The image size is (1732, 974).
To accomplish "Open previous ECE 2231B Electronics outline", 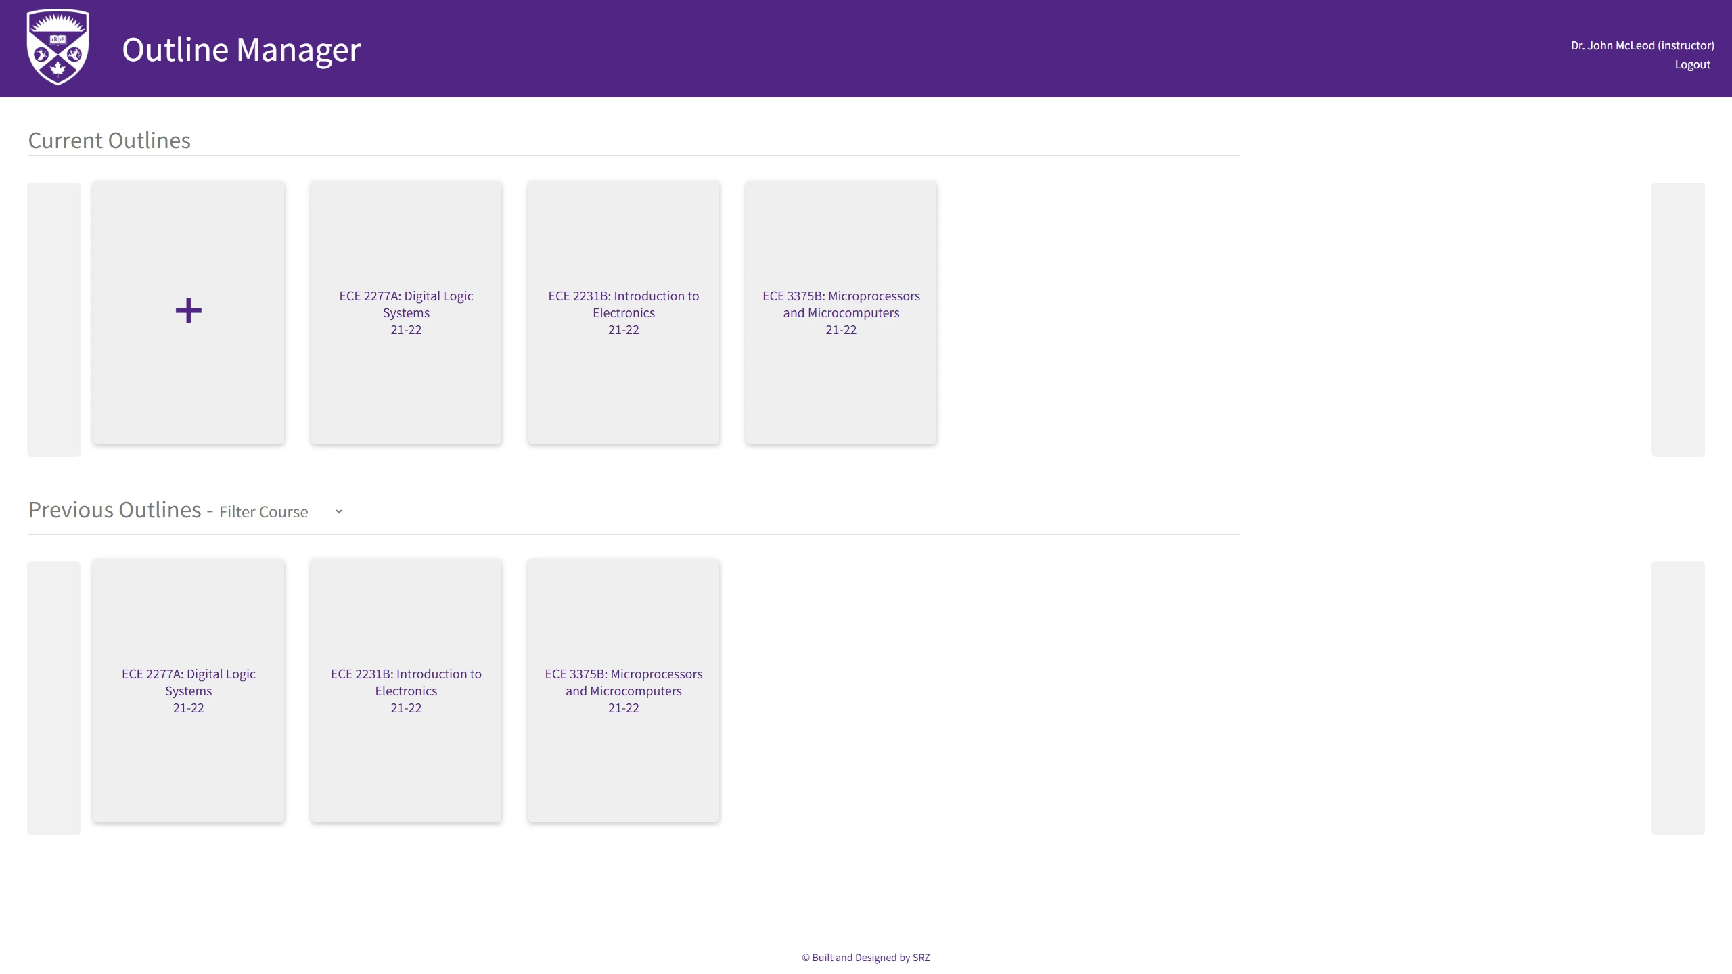I will (x=406, y=691).
